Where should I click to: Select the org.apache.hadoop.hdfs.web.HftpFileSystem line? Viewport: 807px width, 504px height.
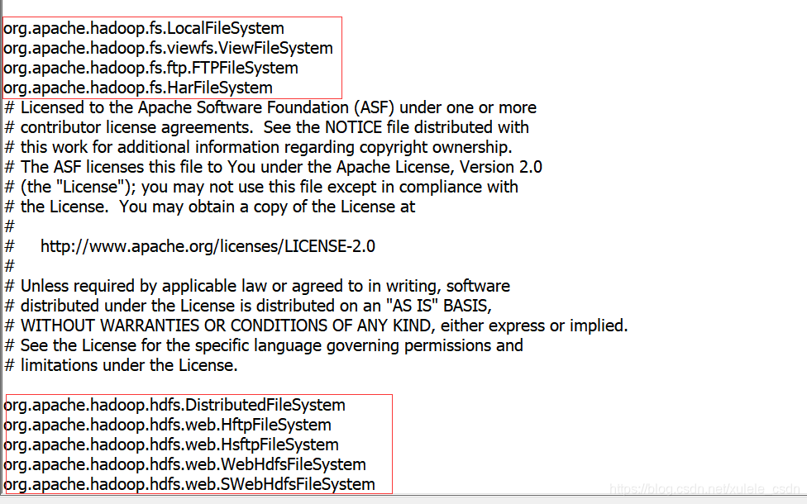[167, 426]
